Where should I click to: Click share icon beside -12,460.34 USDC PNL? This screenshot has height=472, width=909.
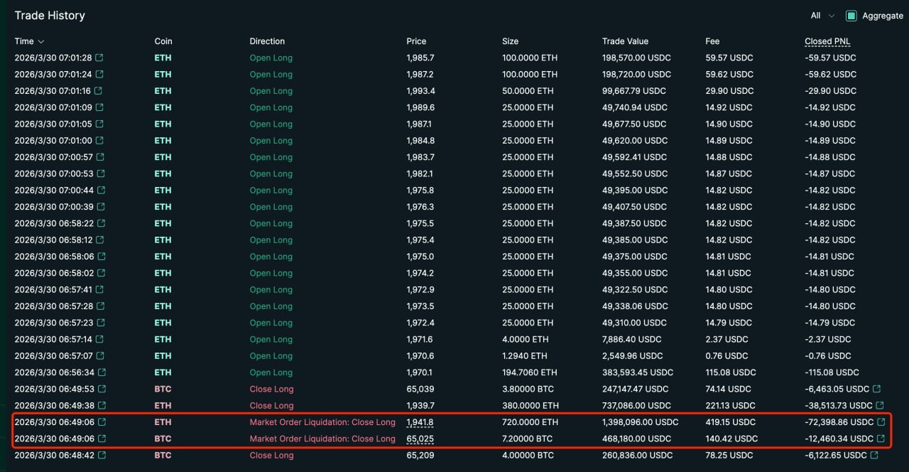coord(881,439)
